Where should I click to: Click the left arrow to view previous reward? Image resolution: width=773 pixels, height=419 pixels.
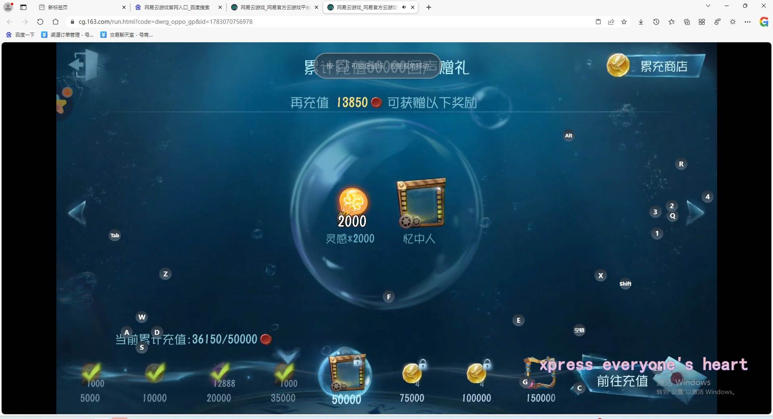coord(77,212)
